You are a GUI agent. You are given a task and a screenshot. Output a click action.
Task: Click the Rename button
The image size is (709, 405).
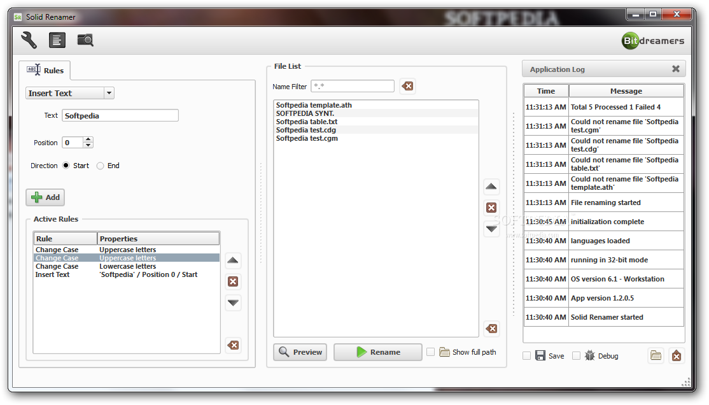pos(378,352)
